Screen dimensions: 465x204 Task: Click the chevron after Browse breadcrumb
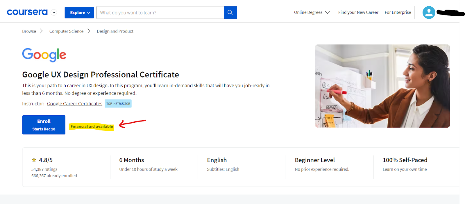click(41, 31)
